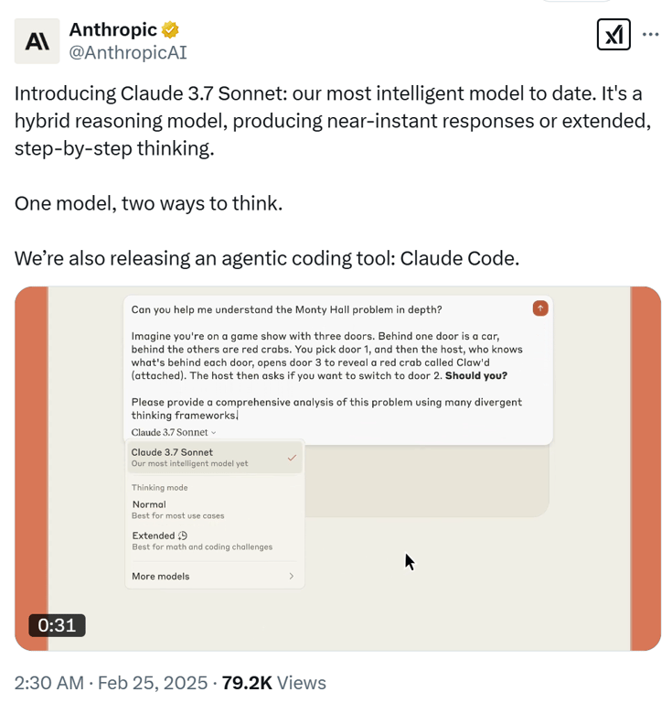Screen dimensions: 672x703
Task: Click the Anthropic display name
Action: coord(112,29)
